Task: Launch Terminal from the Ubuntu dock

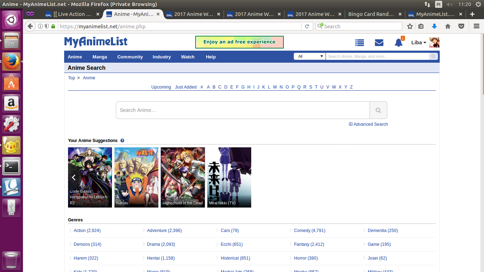Action: pyautogui.click(x=11, y=166)
